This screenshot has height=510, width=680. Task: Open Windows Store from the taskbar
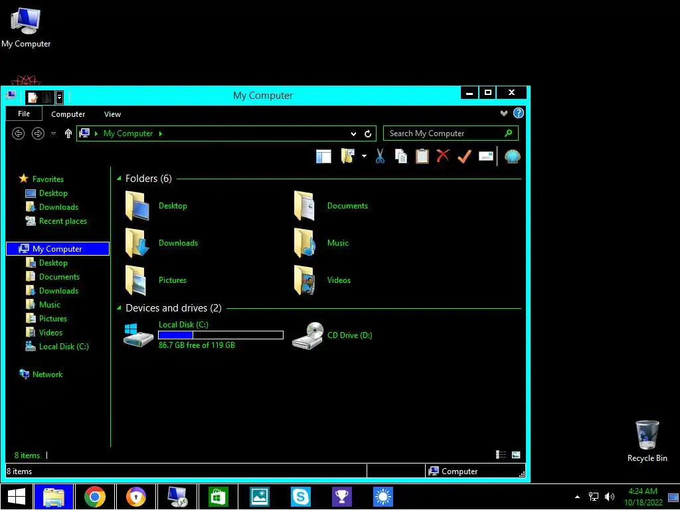(x=218, y=497)
